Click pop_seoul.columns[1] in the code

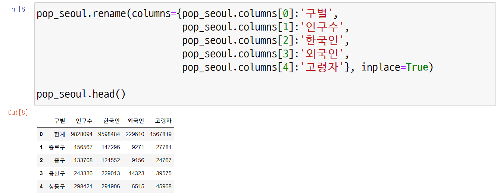pos(238,27)
